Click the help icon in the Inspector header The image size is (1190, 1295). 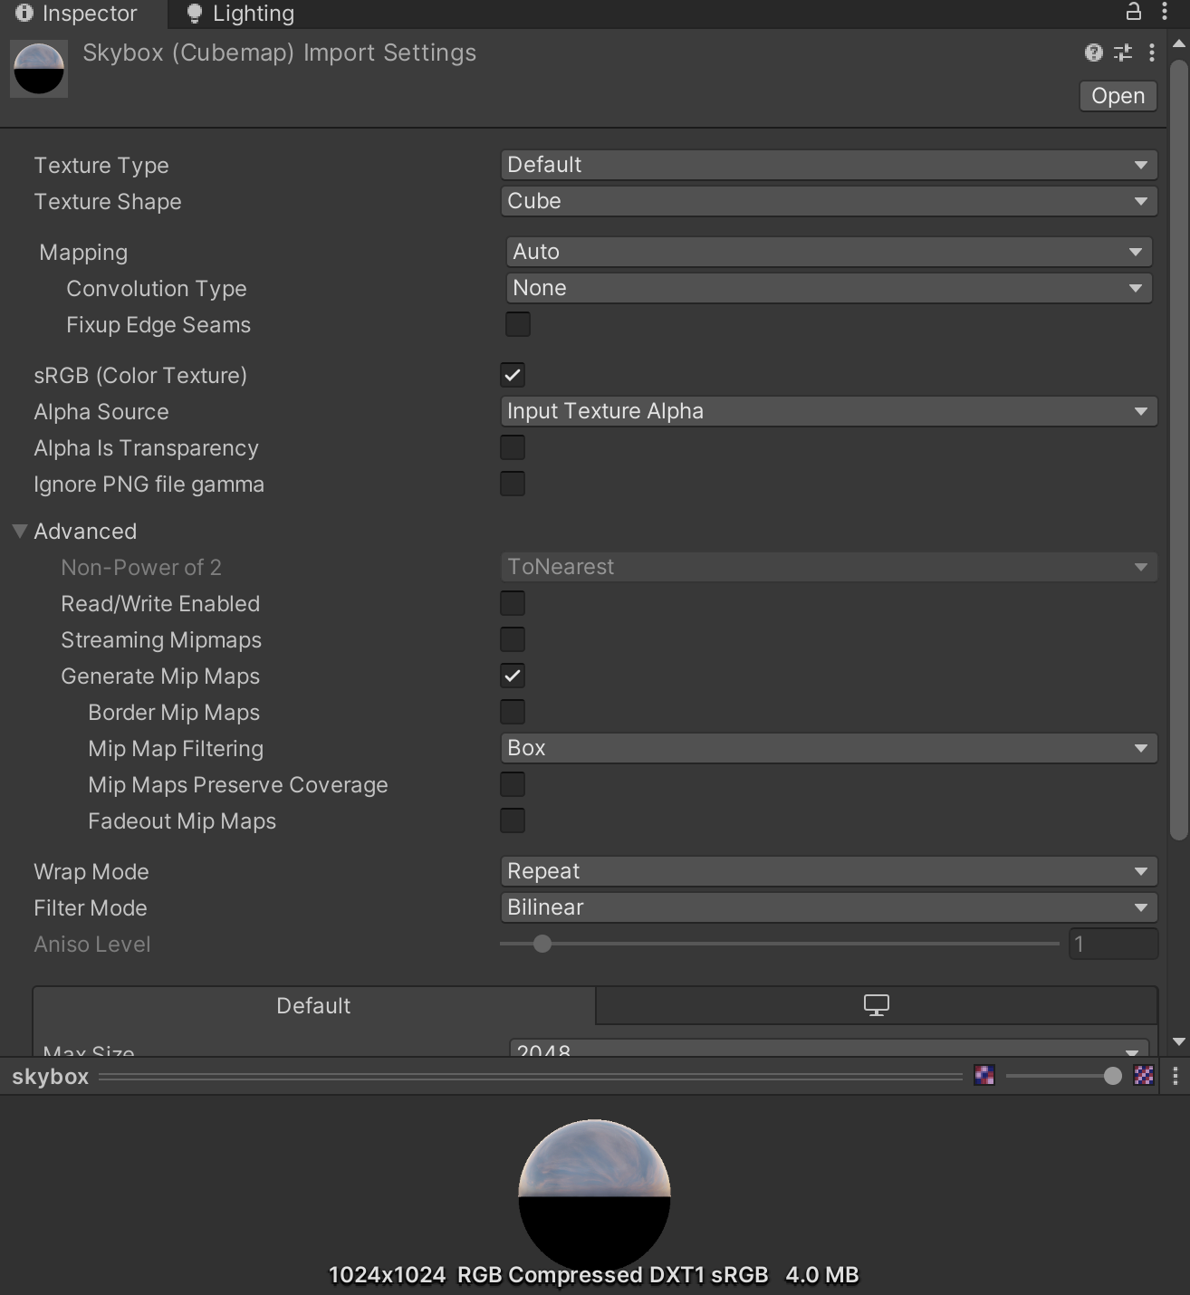point(1093,53)
